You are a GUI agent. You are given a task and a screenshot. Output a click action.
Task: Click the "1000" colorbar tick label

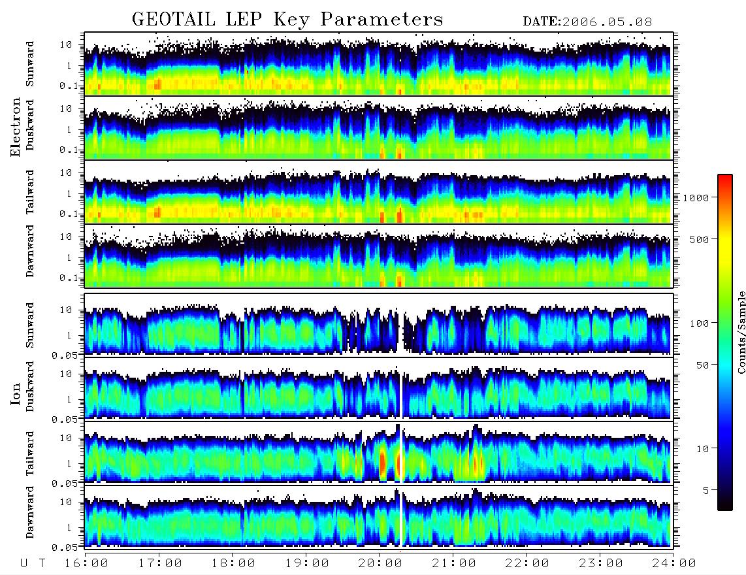pos(696,198)
